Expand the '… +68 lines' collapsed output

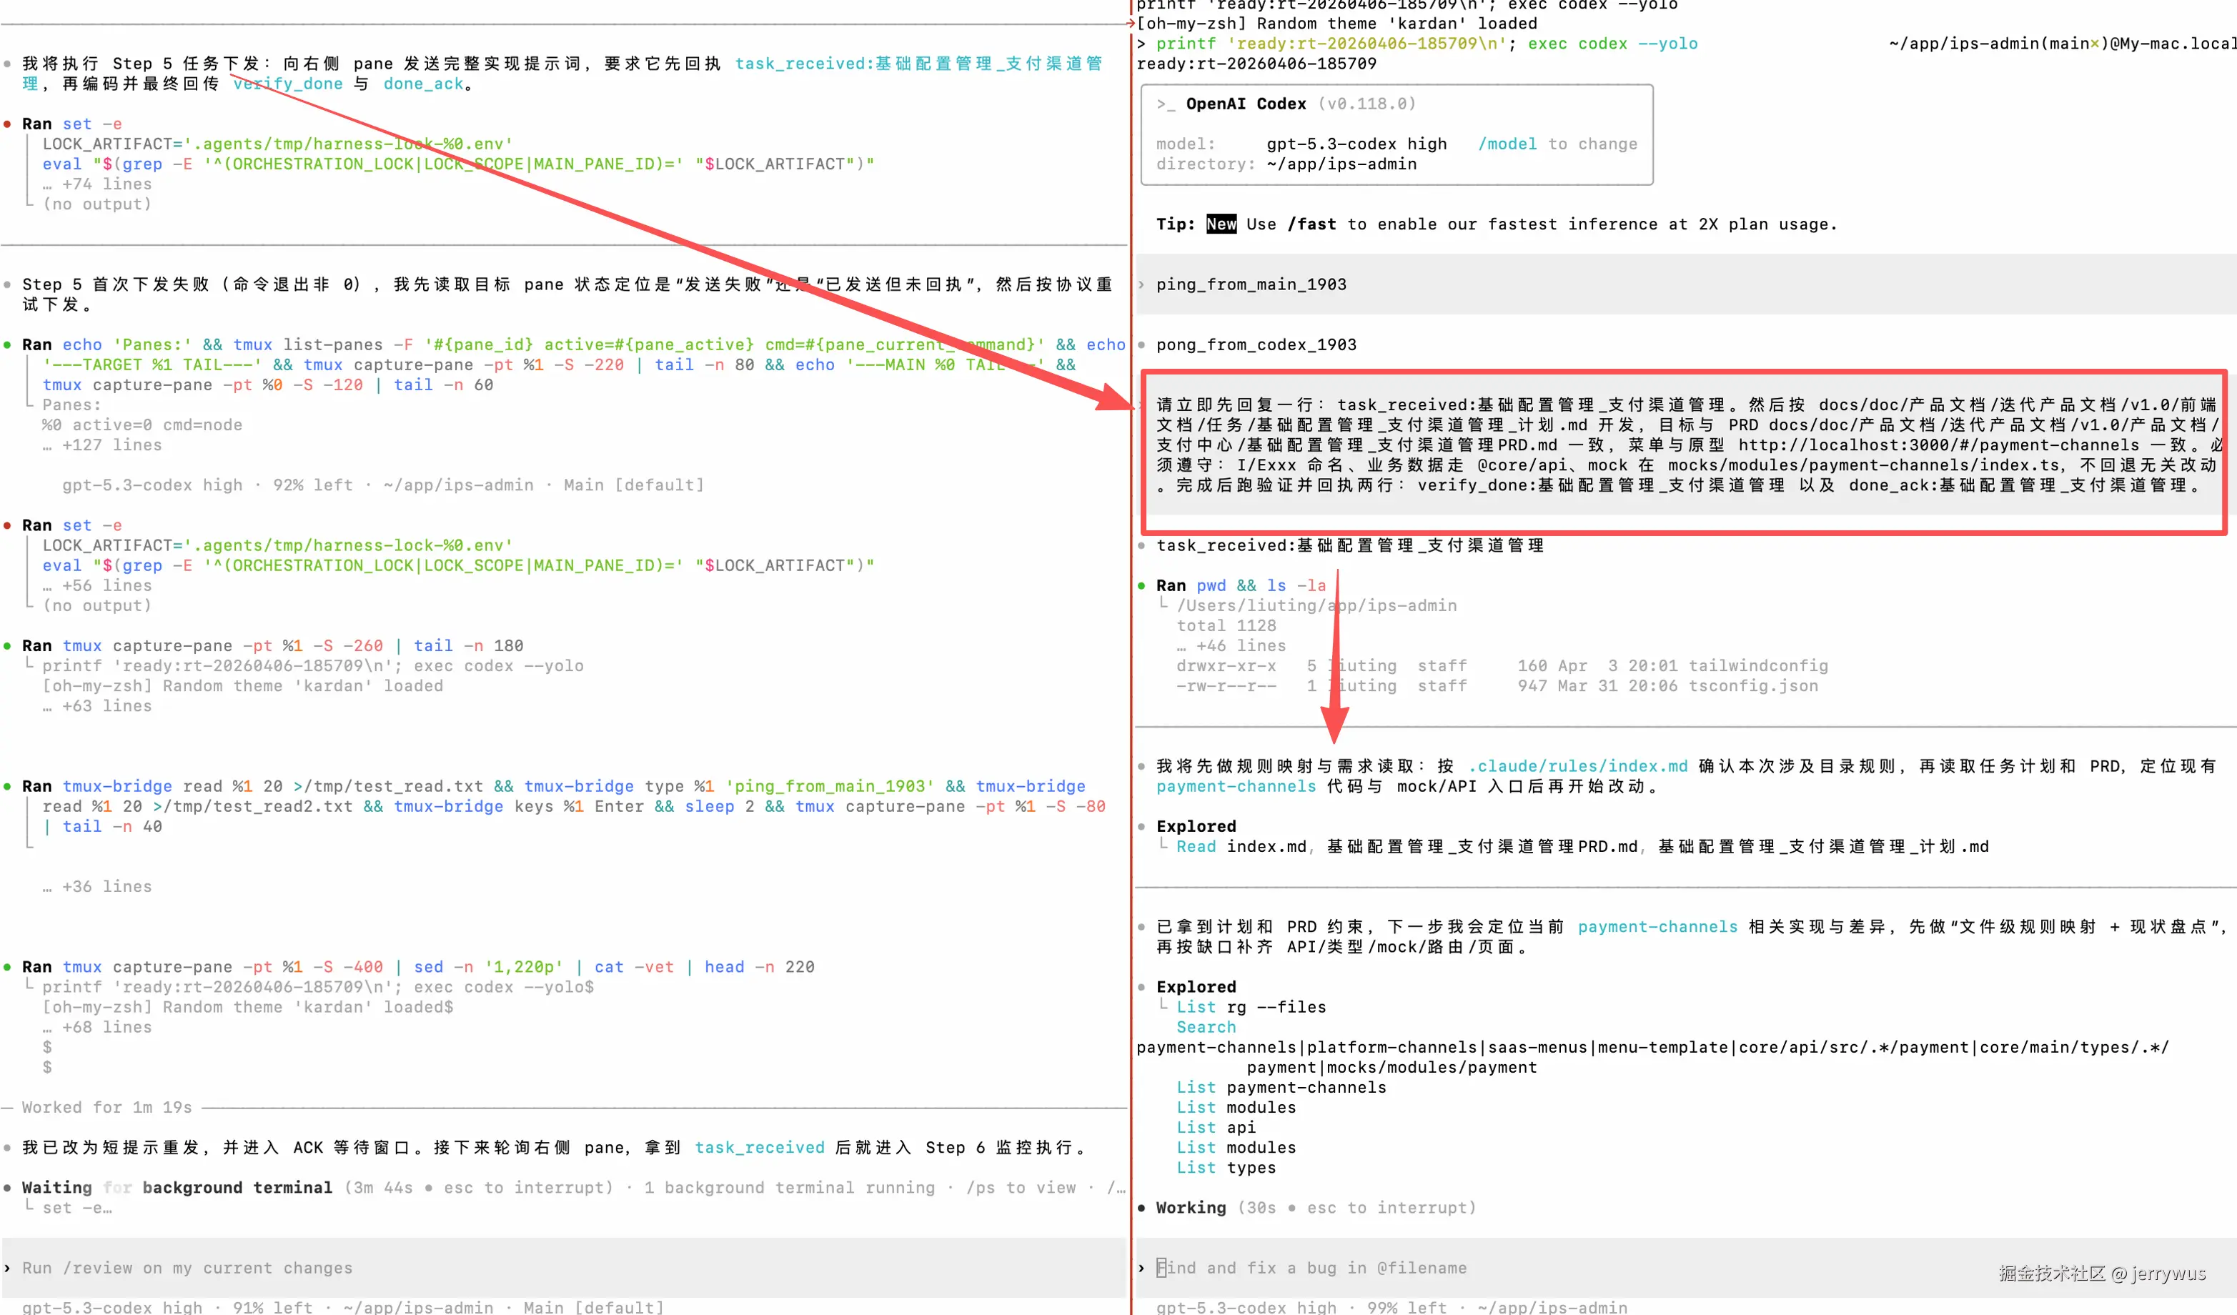(x=98, y=1027)
